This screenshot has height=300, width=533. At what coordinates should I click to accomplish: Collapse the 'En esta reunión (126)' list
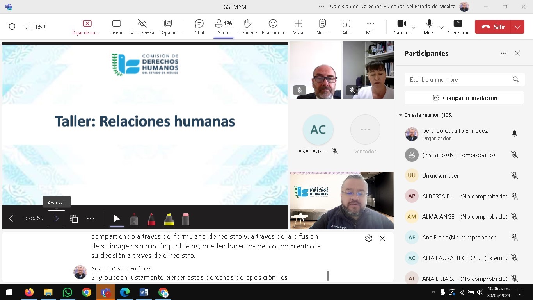[x=400, y=115]
